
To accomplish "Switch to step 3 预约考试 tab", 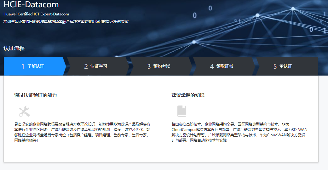I will (x=161, y=66).
